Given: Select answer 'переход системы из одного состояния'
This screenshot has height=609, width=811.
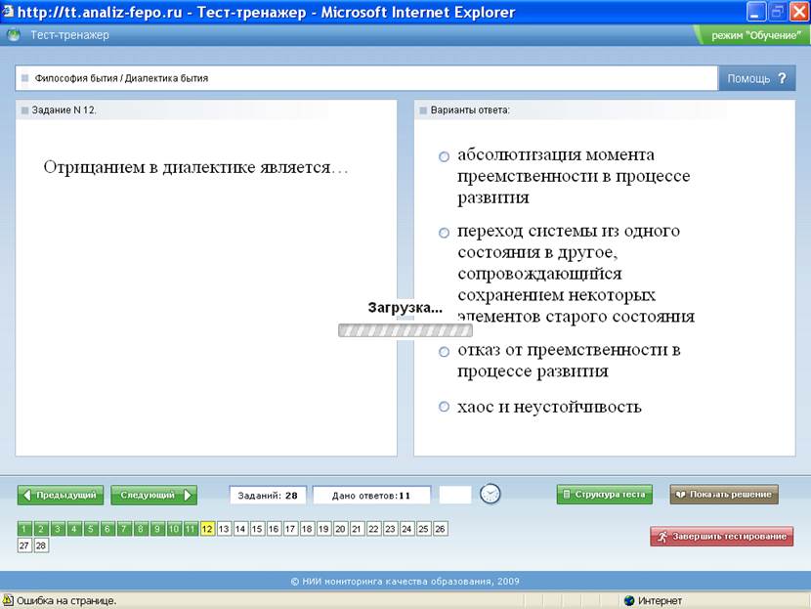Looking at the screenshot, I should coord(444,233).
